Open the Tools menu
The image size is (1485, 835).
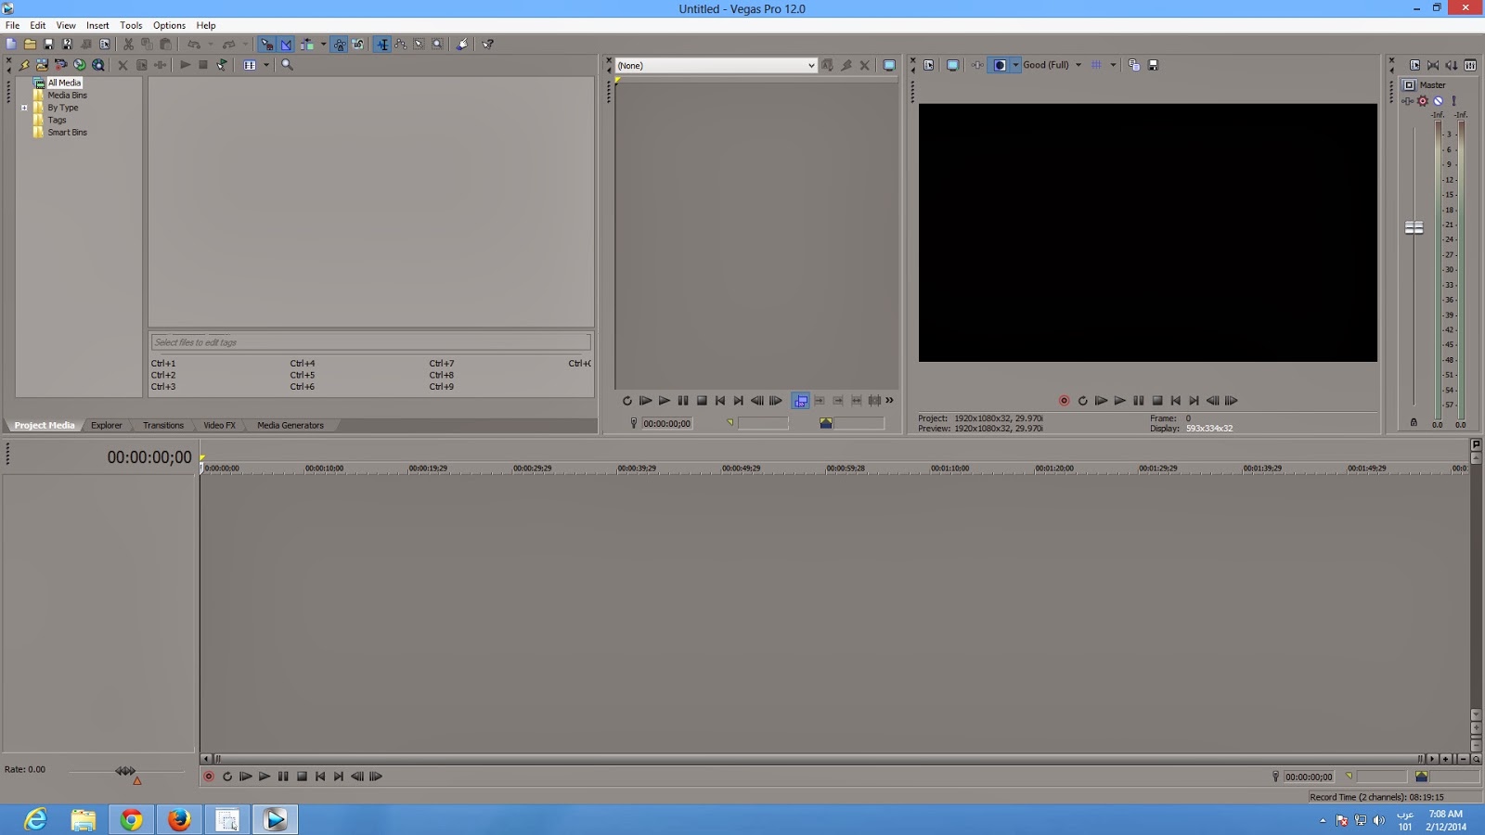click(131, 25)
